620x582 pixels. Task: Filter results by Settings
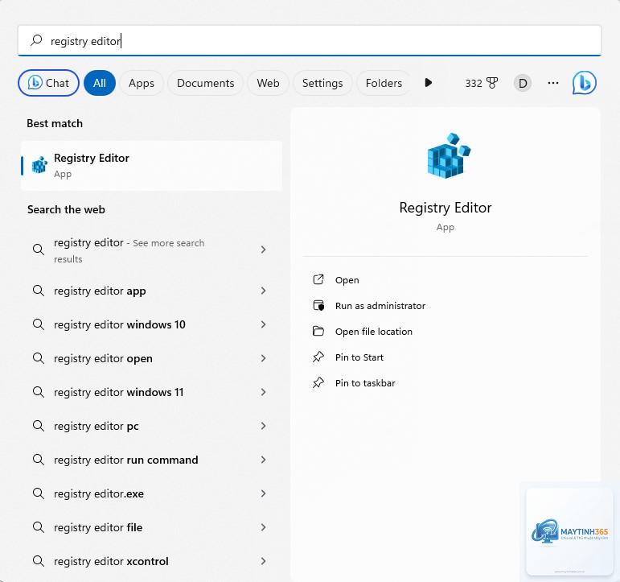click(x=322, y=83)
